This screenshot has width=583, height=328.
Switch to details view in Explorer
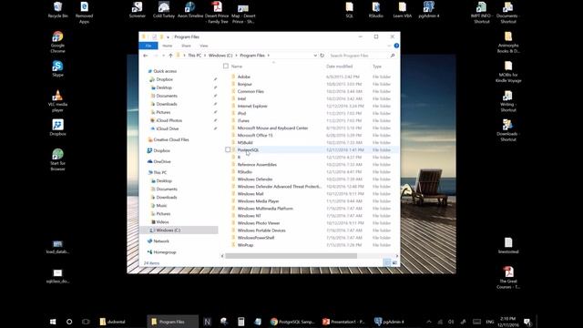click(387, 262)
